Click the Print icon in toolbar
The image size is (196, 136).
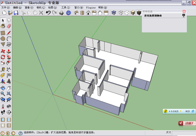point(62,13)
